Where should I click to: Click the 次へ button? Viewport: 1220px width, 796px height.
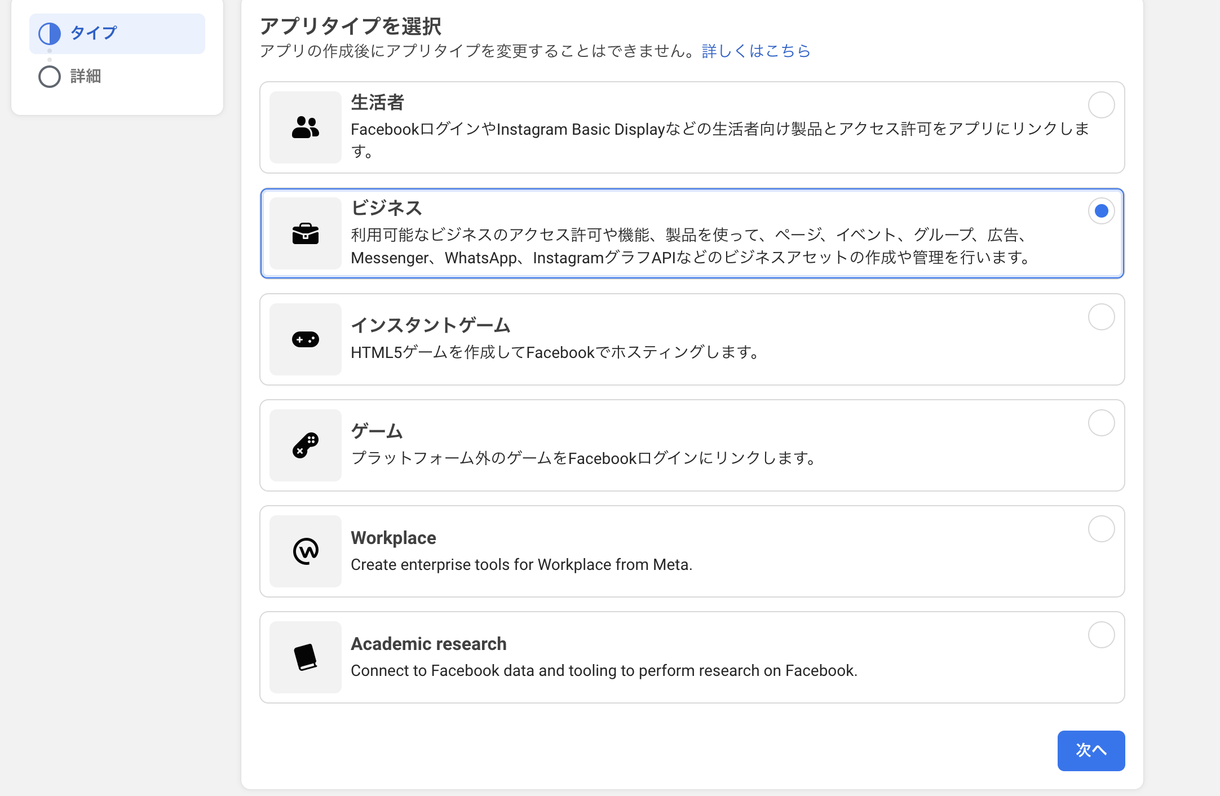pyautogui.click(x=1091, y=750)
